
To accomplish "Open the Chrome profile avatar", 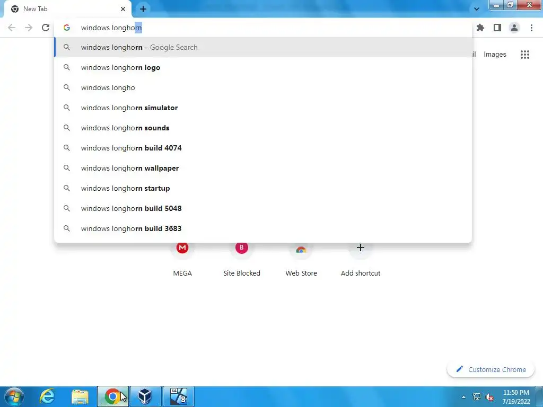I will point(514,28).
